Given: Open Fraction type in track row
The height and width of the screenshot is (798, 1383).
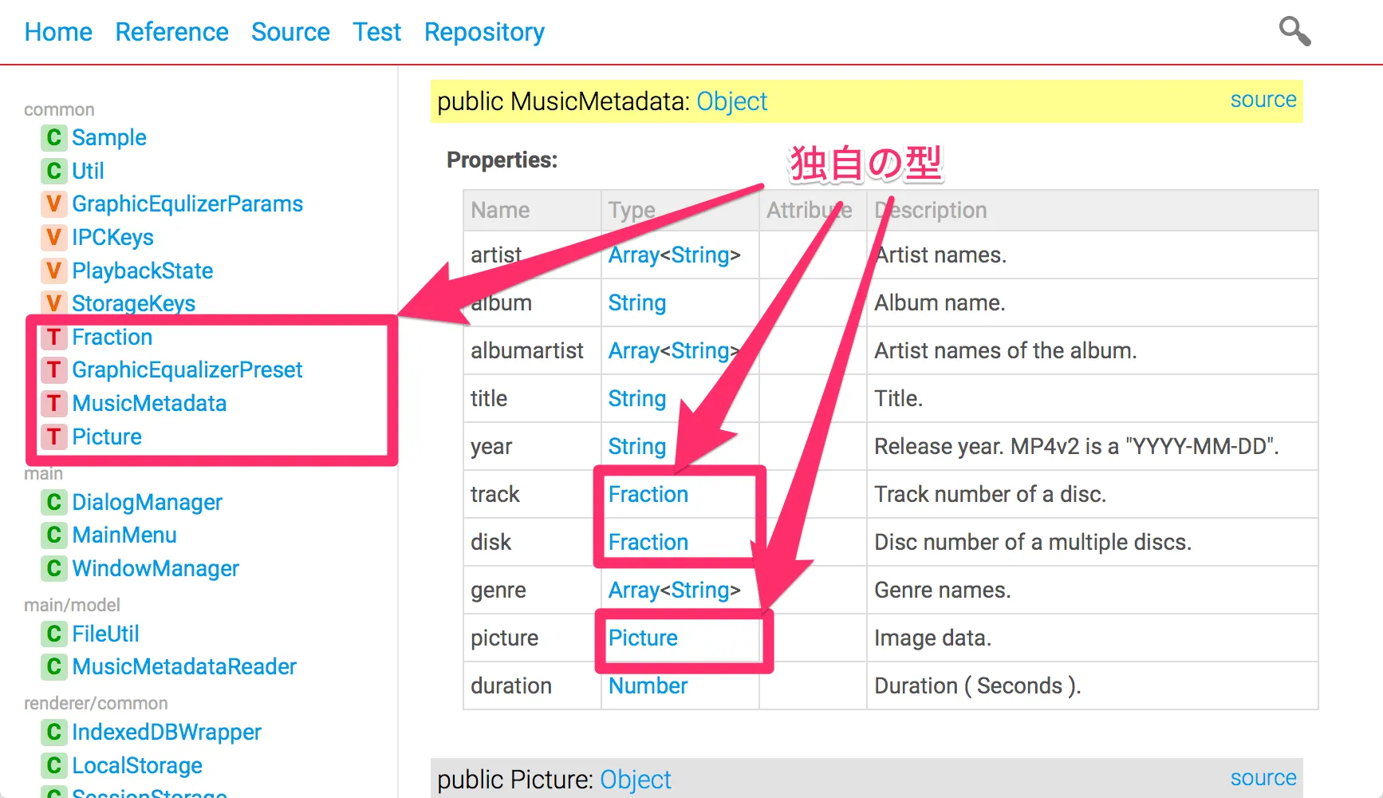Looking at the screenshot, I should coord(648,495).
